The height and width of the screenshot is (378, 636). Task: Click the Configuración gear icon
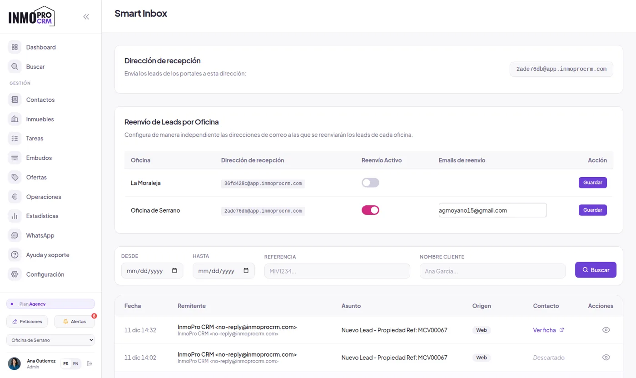15,275
